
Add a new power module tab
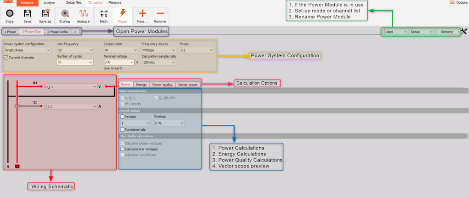point(75,32)
